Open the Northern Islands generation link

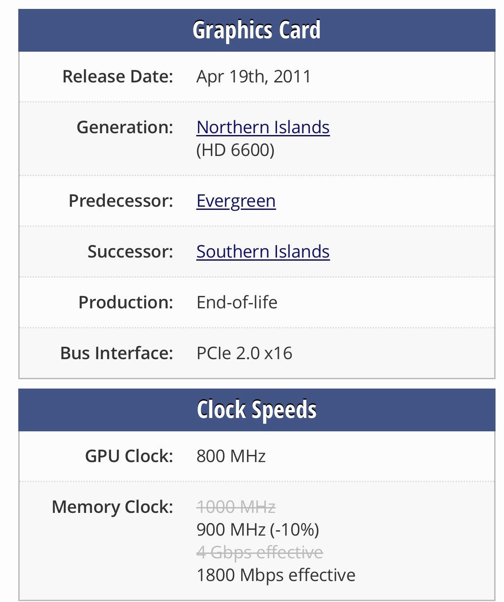[263, 127]
